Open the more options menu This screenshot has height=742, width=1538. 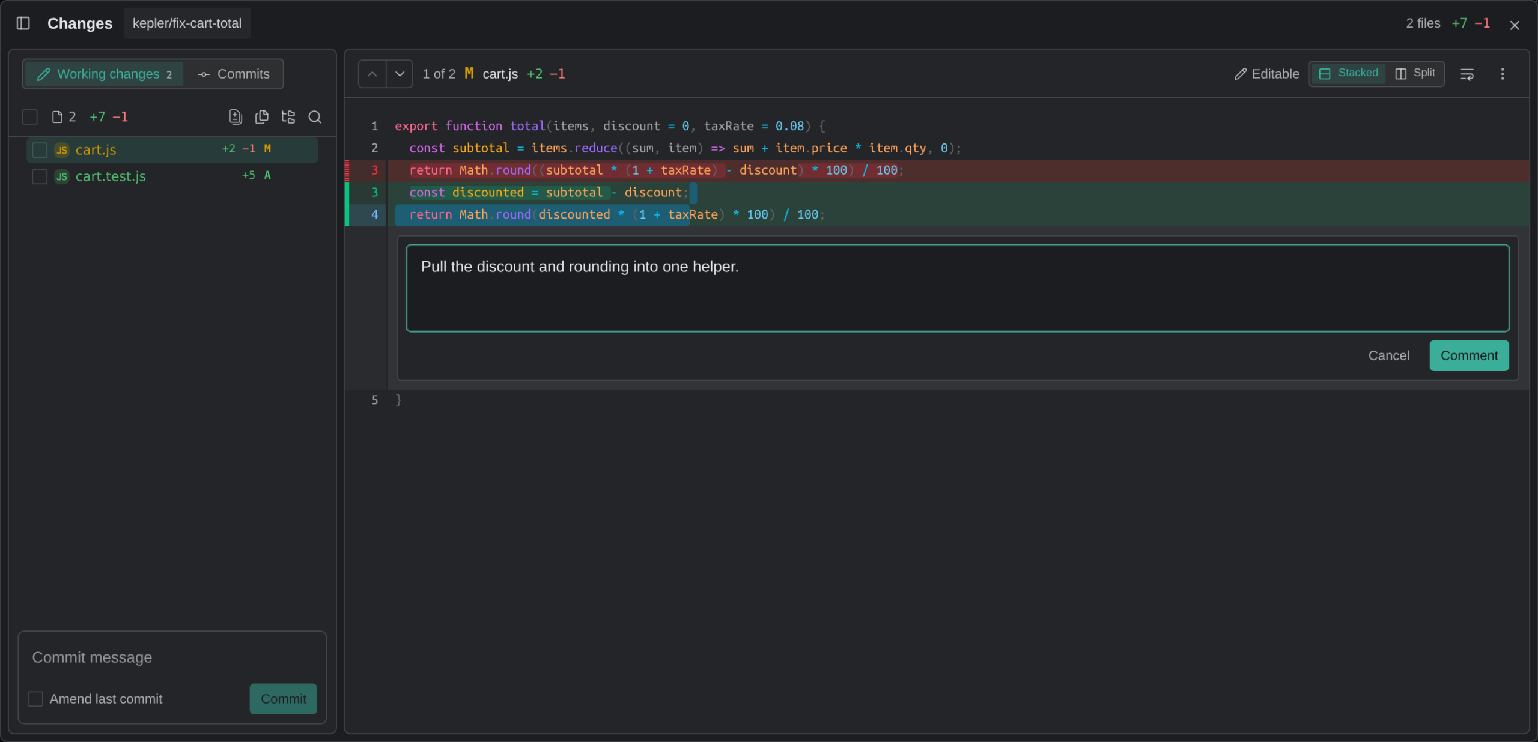(x=1503, y=74)
